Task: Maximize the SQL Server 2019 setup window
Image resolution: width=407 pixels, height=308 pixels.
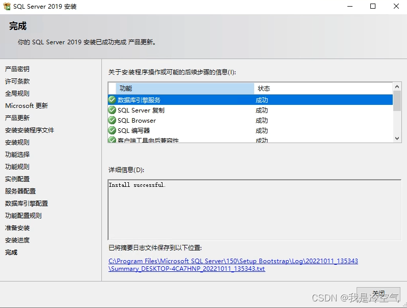Action: tap(373, 6)
